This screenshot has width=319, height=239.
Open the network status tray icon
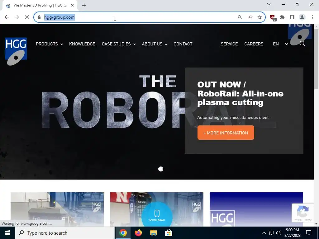point(271,233)
